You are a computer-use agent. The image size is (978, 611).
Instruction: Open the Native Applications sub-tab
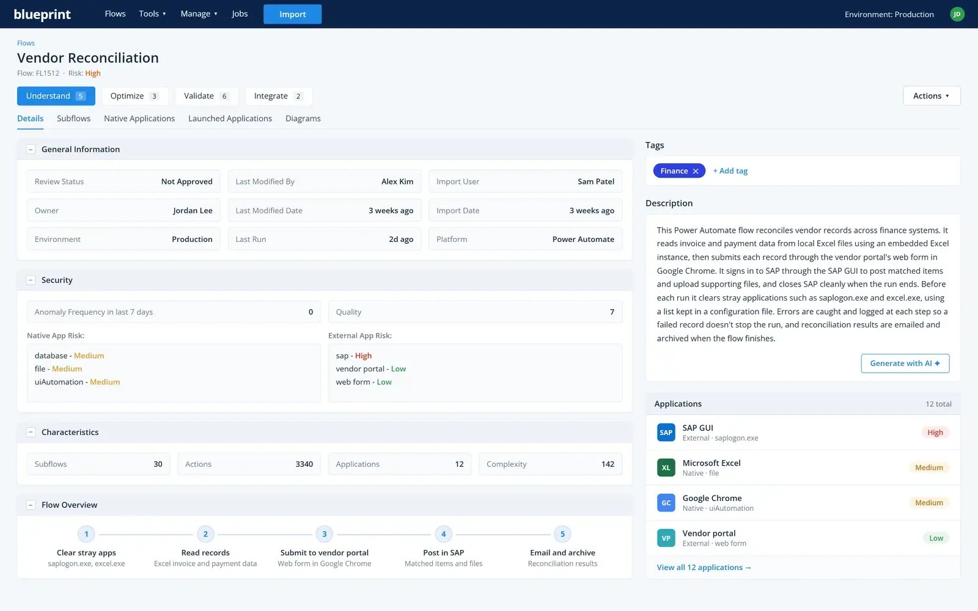(139, 119)
